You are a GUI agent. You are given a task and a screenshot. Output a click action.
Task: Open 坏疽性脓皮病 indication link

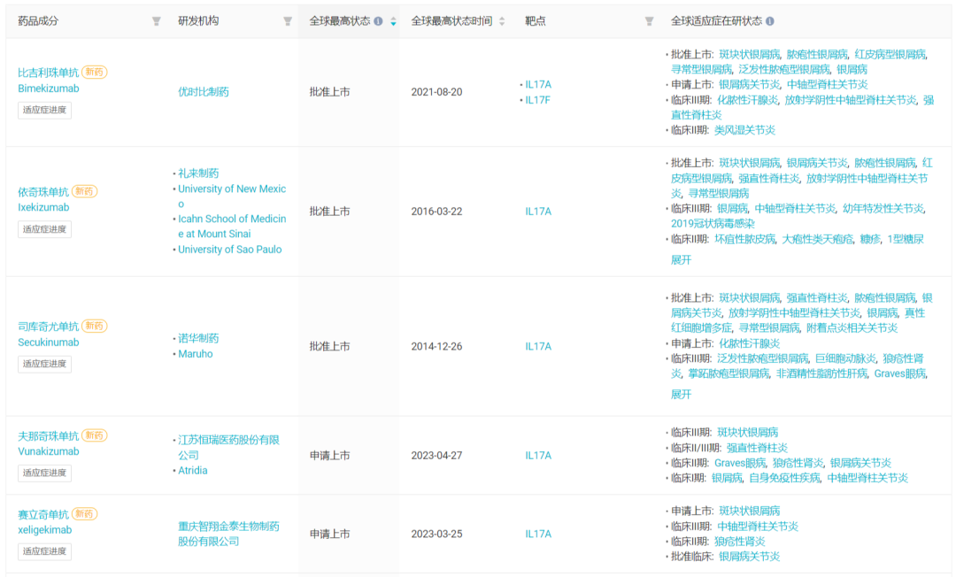744,239
